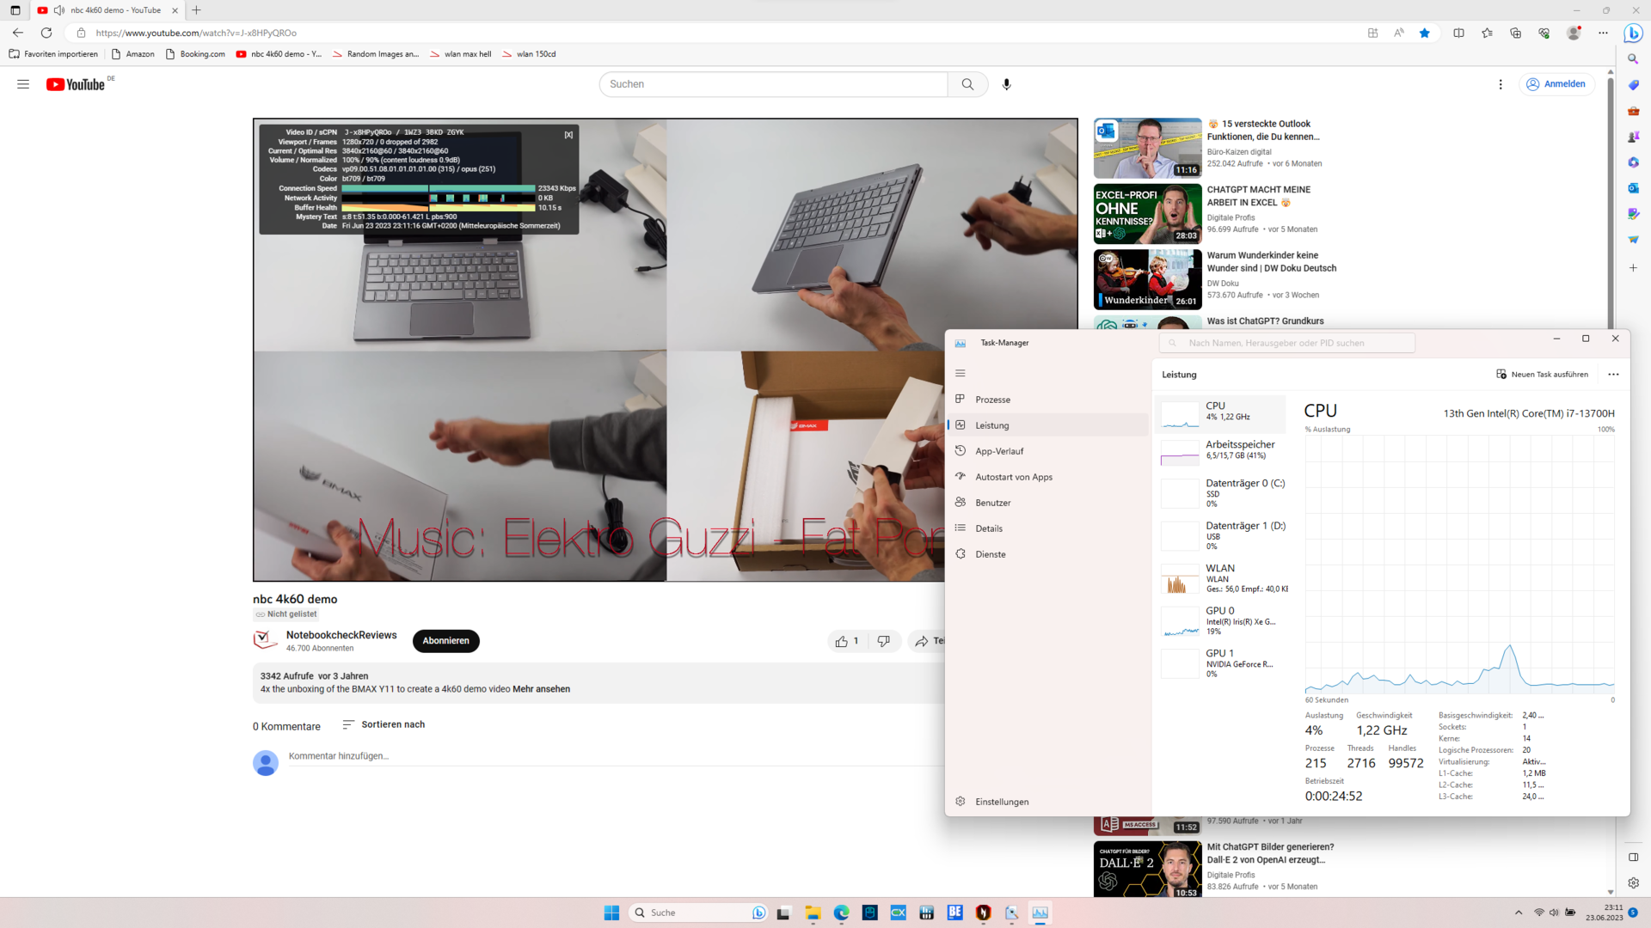
Task: Click the Abonnieren button
Action: (445, 641)
